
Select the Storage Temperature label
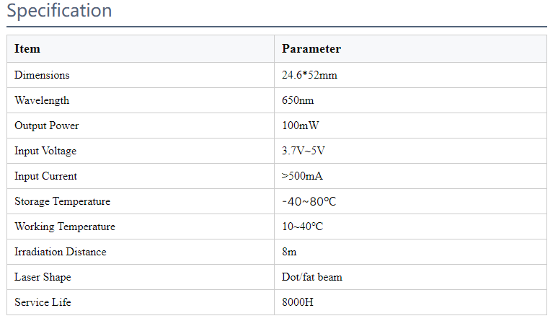[x=62, y=201]
